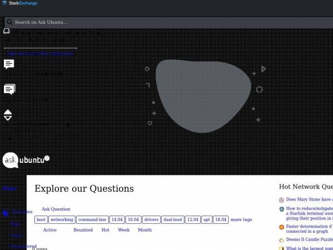Filter by the networking tag
333x250 pixels.
(62, 219)
